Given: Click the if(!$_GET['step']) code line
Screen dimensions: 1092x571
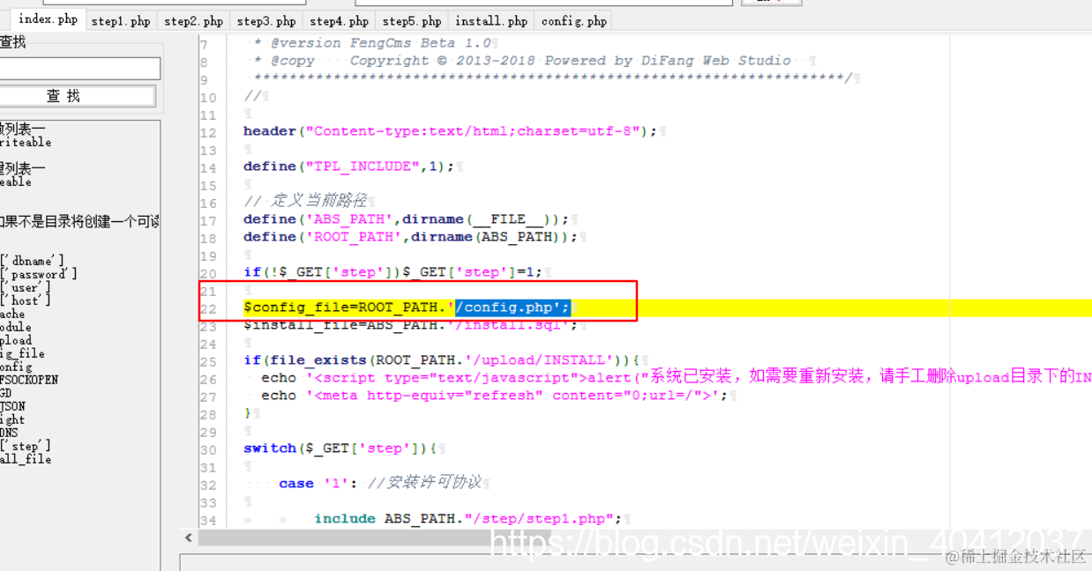Looking at the screenshot, I should [x=393, y=272].
